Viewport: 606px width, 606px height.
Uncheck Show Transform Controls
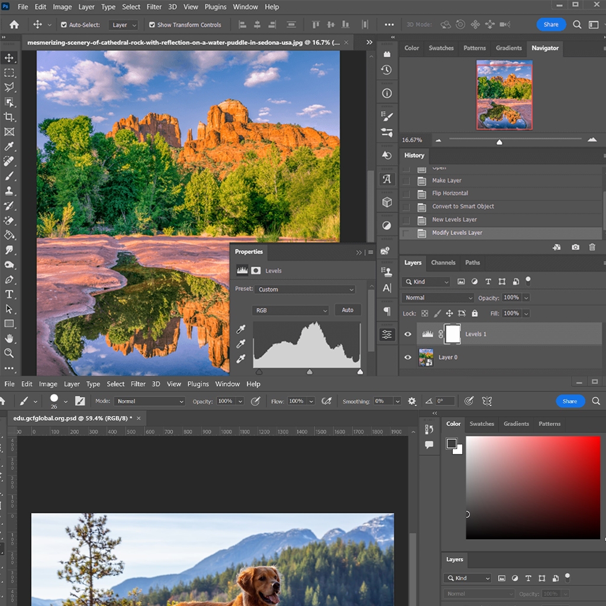152,25
